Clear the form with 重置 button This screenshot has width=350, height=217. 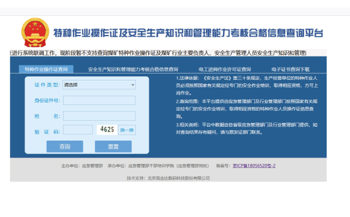[113, 146]
